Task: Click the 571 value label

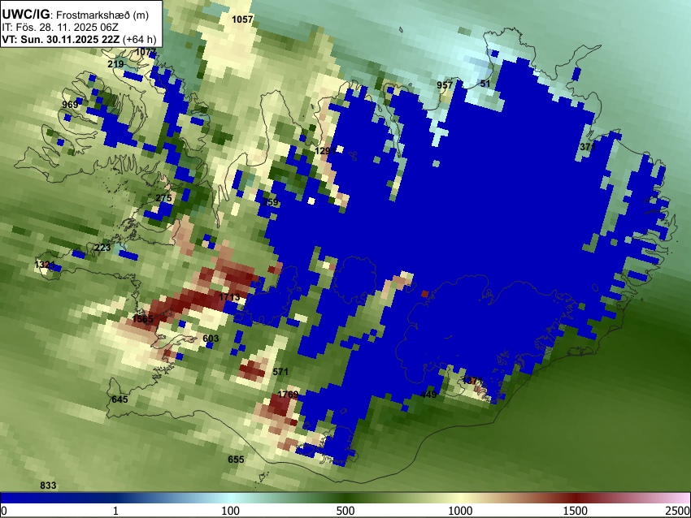Action: (280, 372)
